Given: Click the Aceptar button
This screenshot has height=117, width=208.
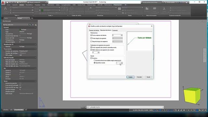Looking at the screenshot, I should click(x=130, y=77).
